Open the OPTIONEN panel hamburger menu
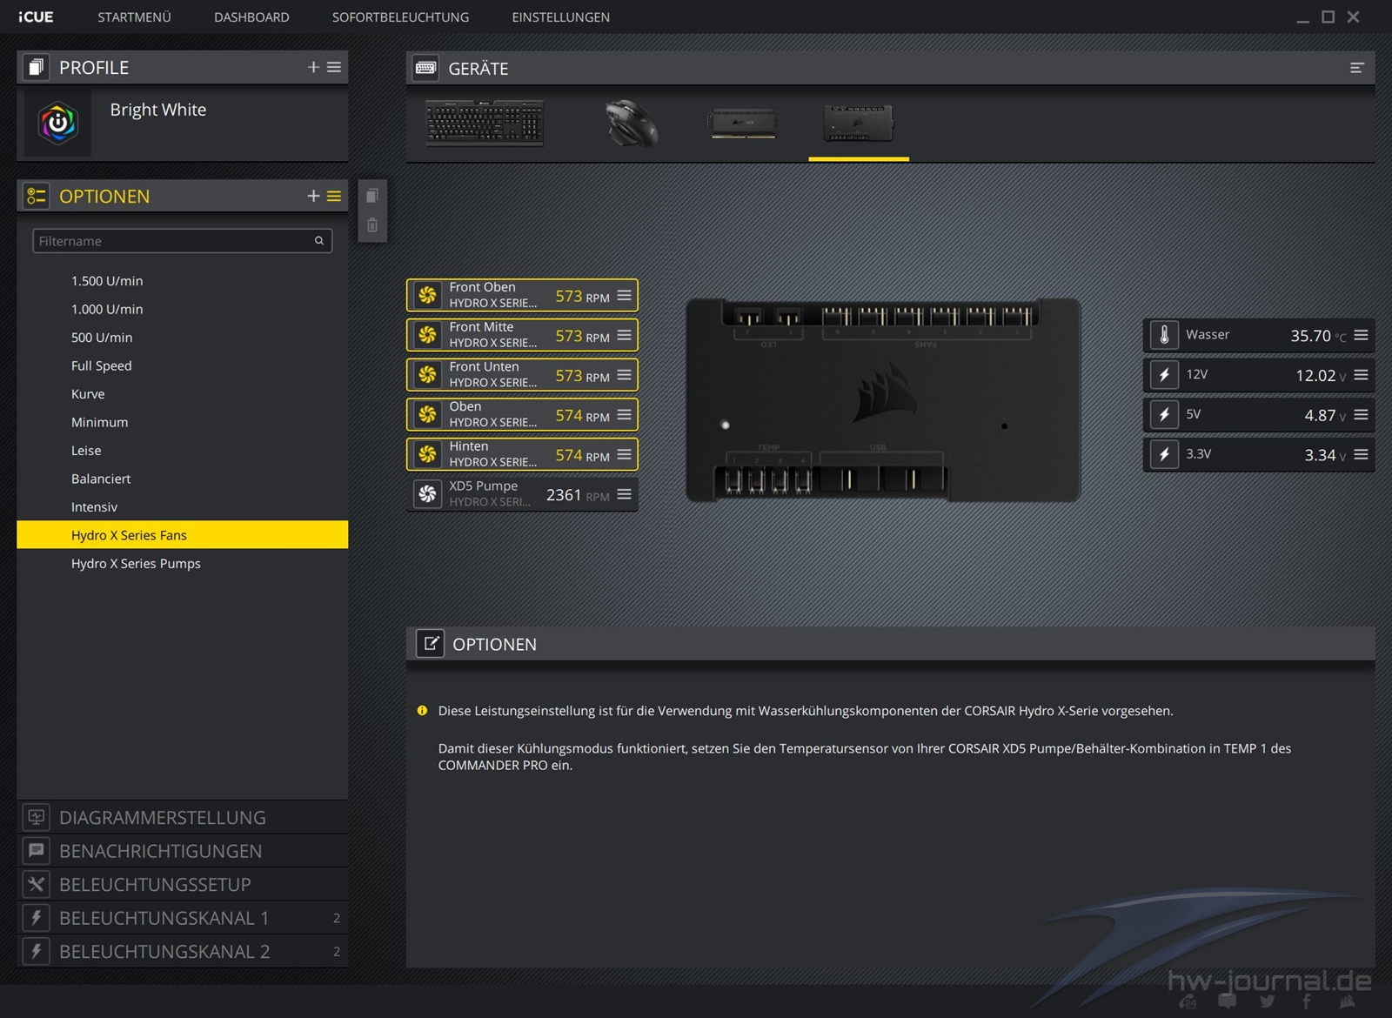 pyautogui.click(x=334, y=196)
